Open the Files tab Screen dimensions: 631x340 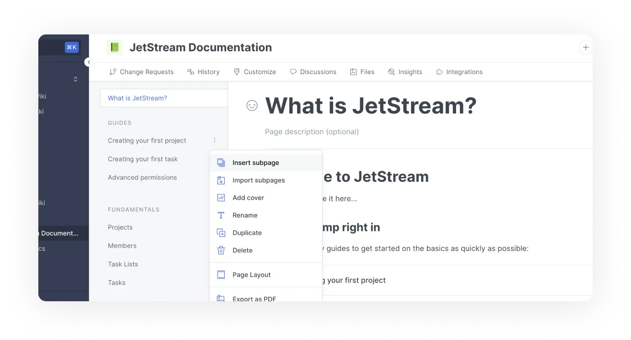point(362,72)
